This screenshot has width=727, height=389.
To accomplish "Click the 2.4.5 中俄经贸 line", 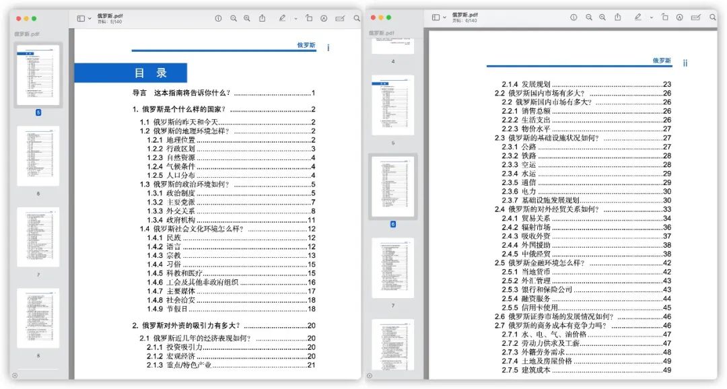I will (586, 254).
